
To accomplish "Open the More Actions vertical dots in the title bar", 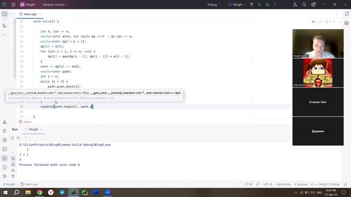I will [x=275, y=4].
